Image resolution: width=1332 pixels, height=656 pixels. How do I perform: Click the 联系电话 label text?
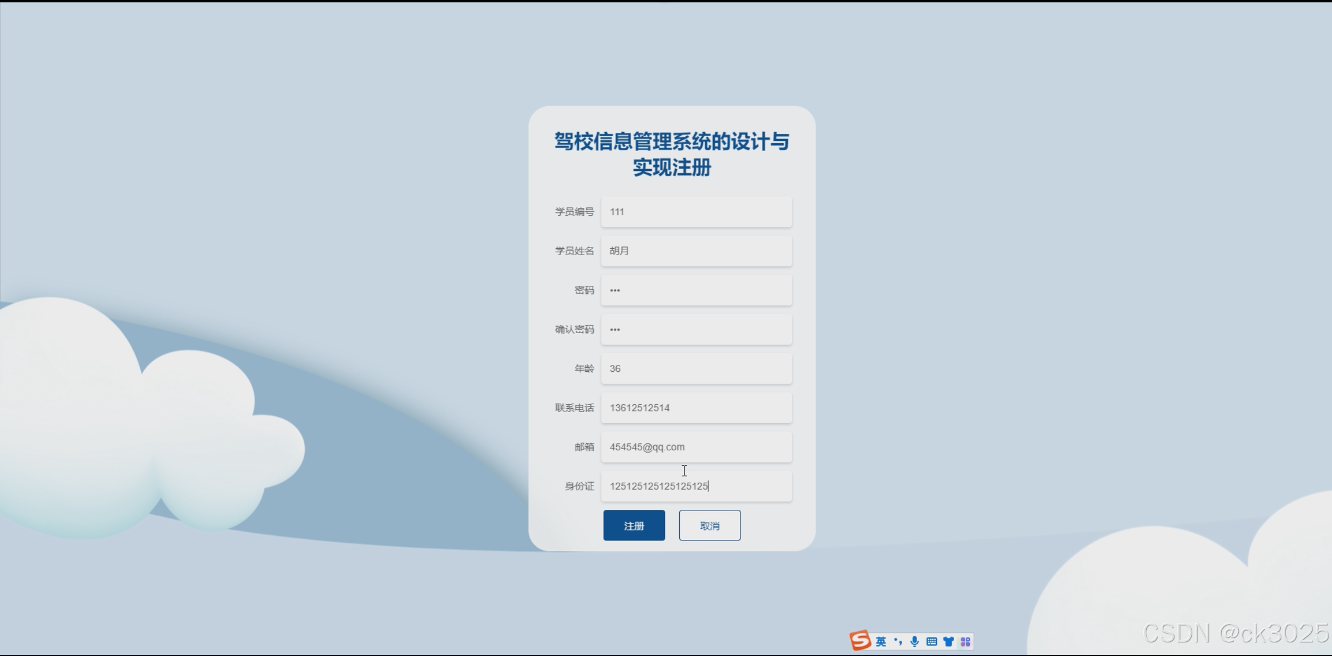574,408
